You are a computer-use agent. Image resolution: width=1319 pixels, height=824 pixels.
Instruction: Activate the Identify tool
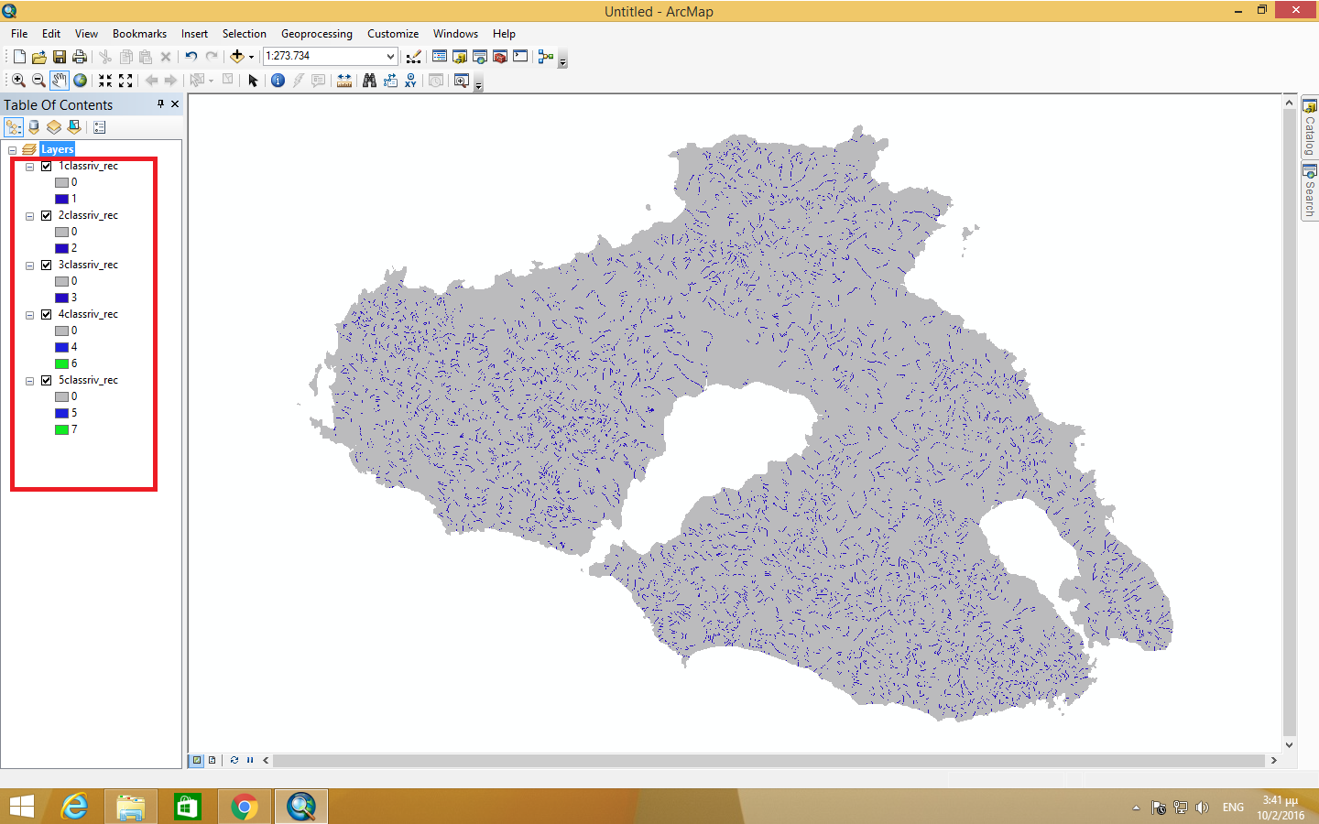[x=278, y=81]
